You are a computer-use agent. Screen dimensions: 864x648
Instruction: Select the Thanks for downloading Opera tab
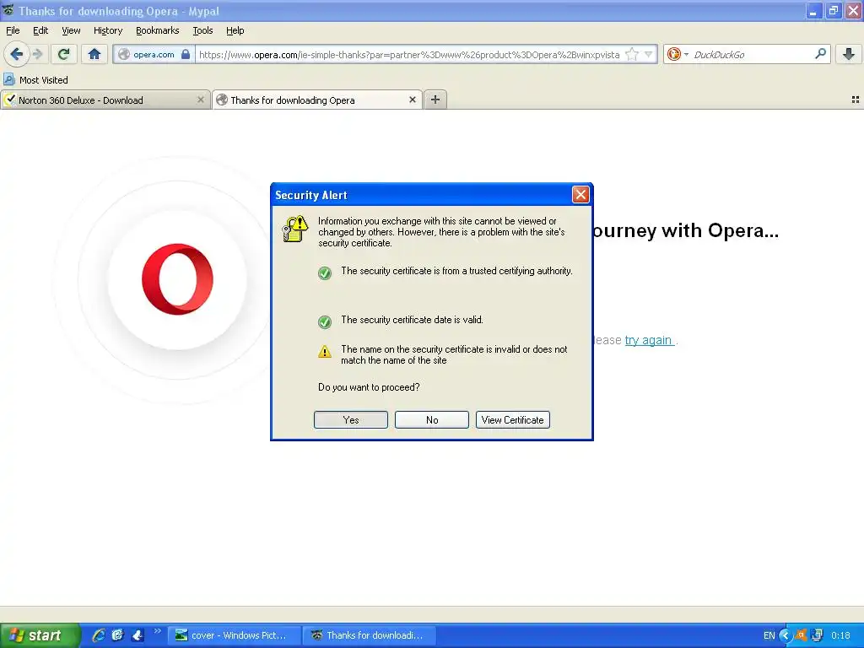point(317,100)
